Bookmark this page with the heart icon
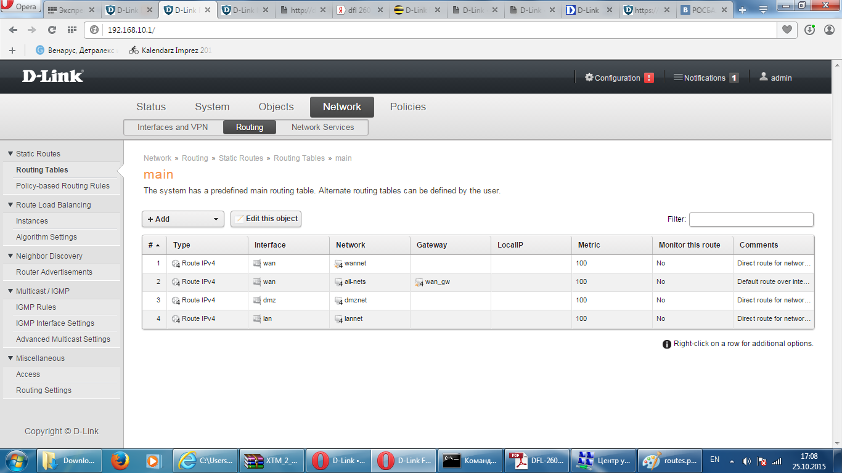Screen dimensions: 842x473 (787, 30)
